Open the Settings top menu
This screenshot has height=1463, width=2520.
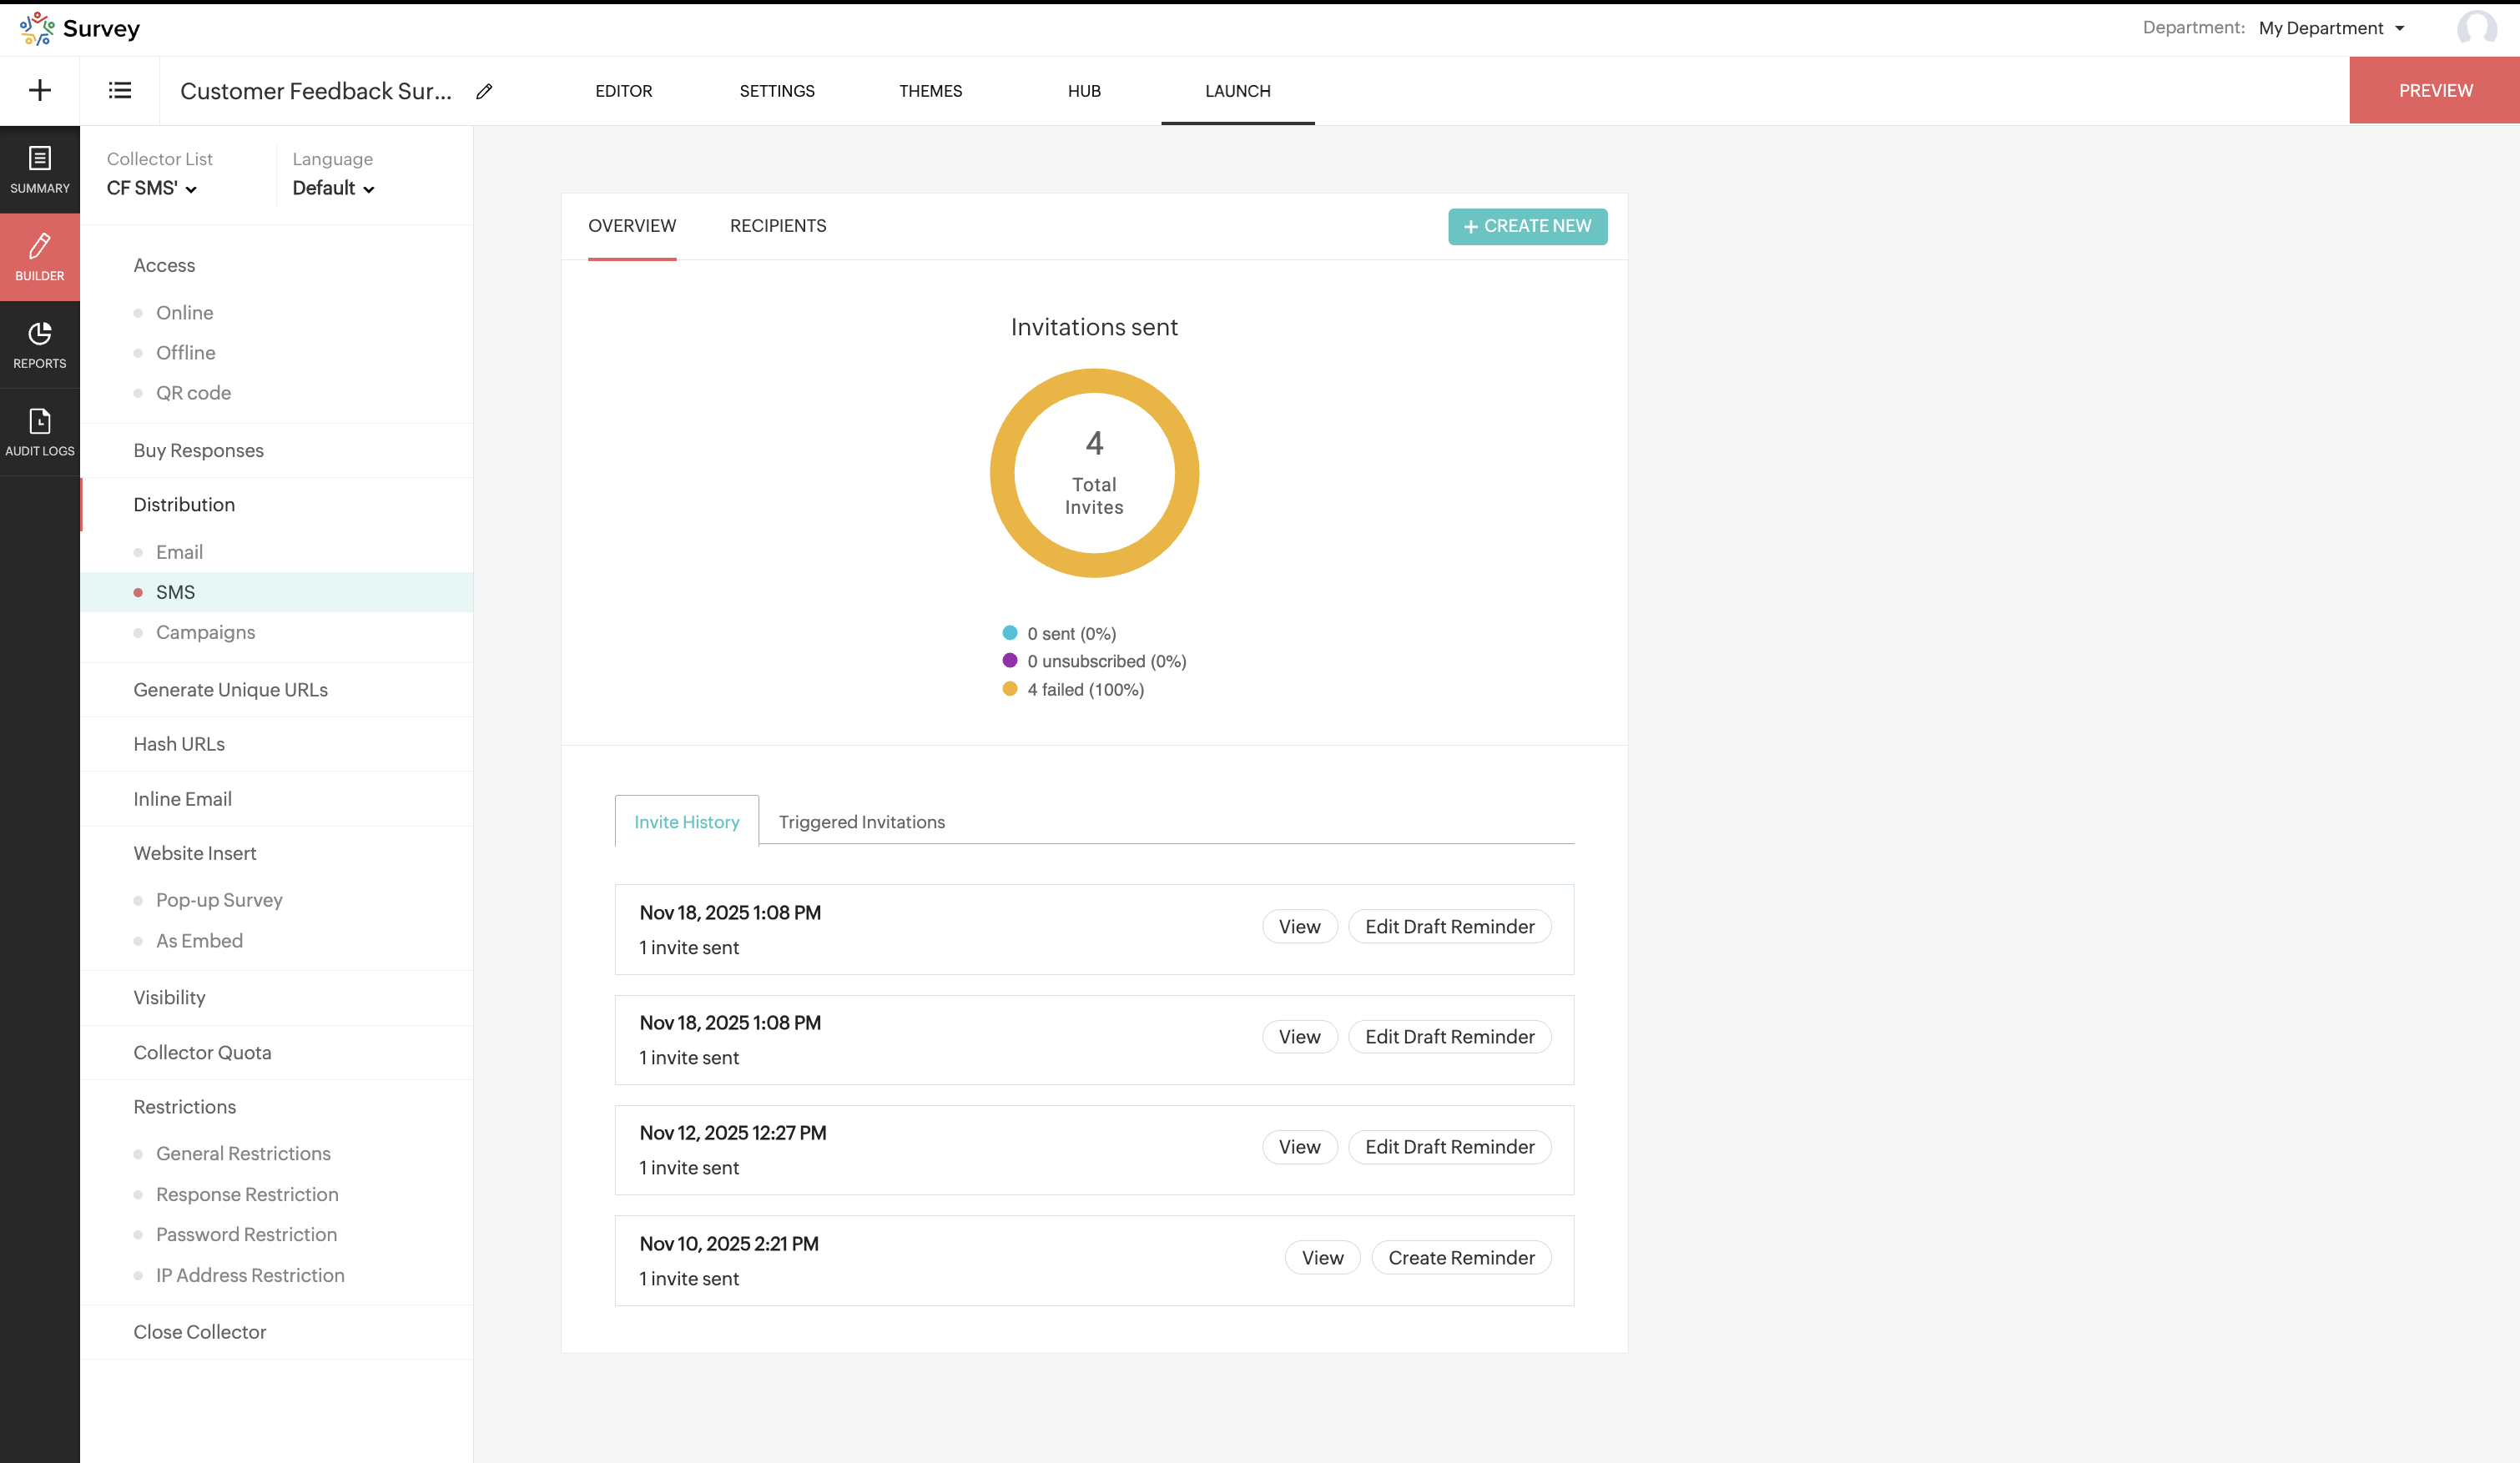(x=776, y=91)
